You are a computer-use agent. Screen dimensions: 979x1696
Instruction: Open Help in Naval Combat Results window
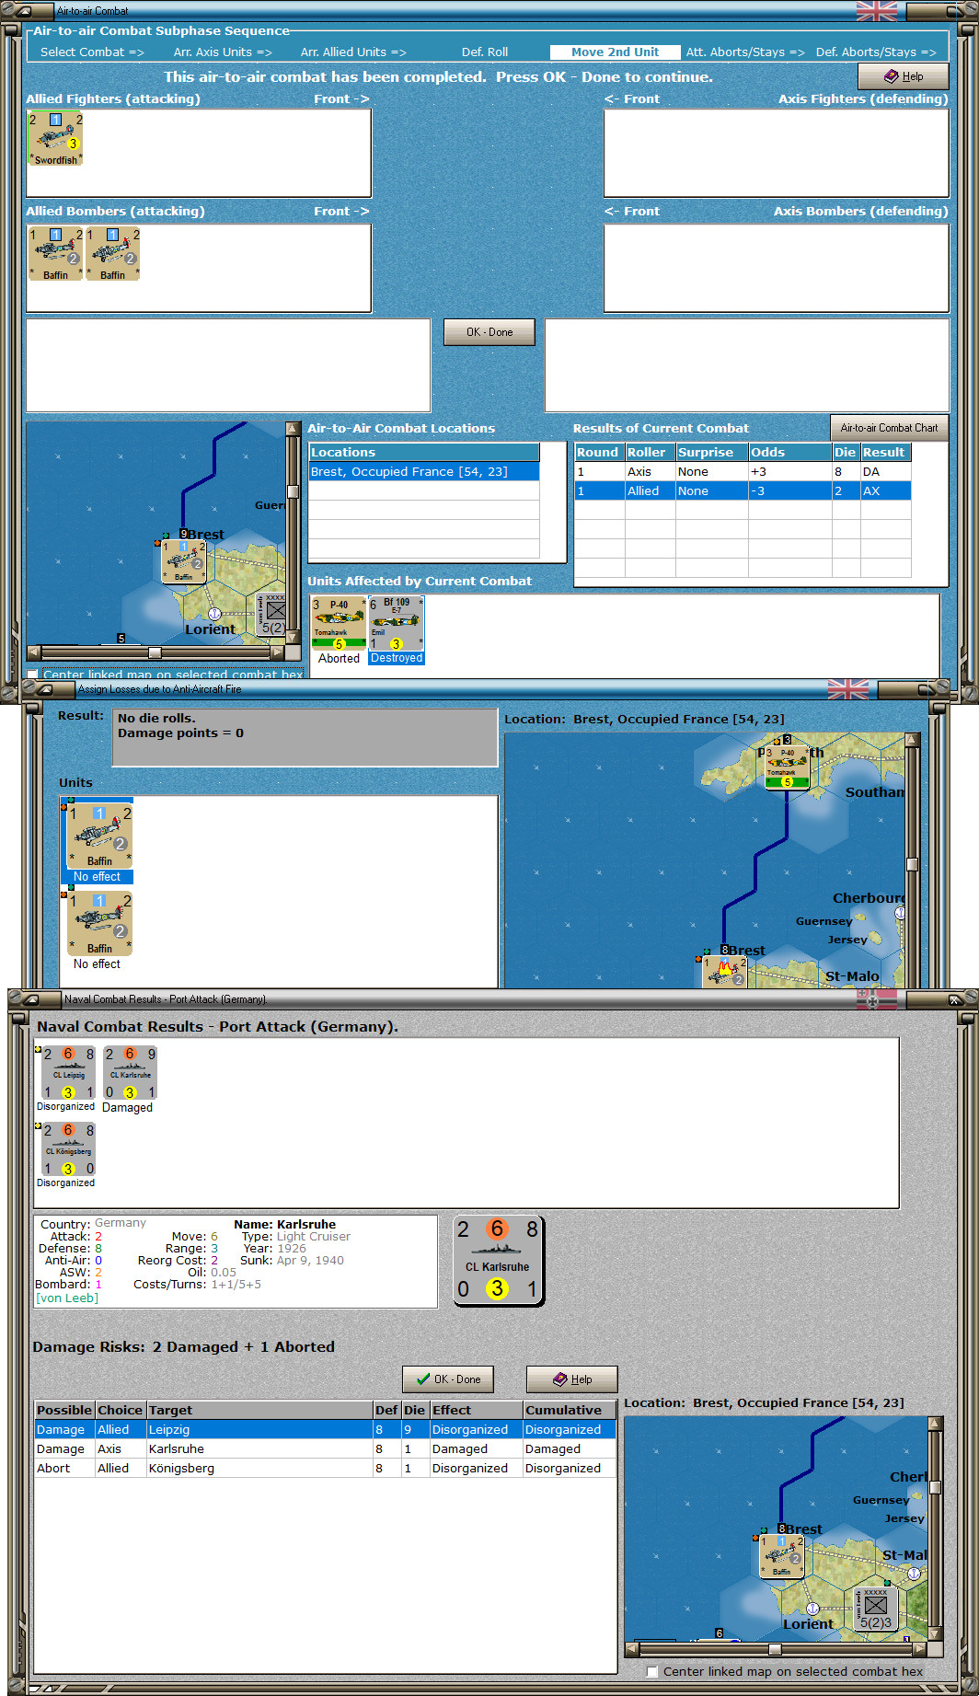[x=571, y=1379]
